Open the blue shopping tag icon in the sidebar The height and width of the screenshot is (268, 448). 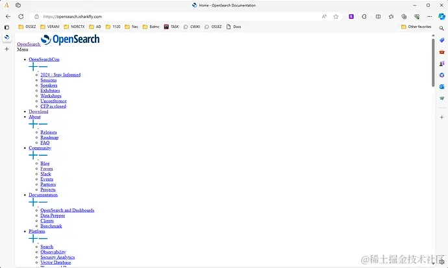[442, 40]
